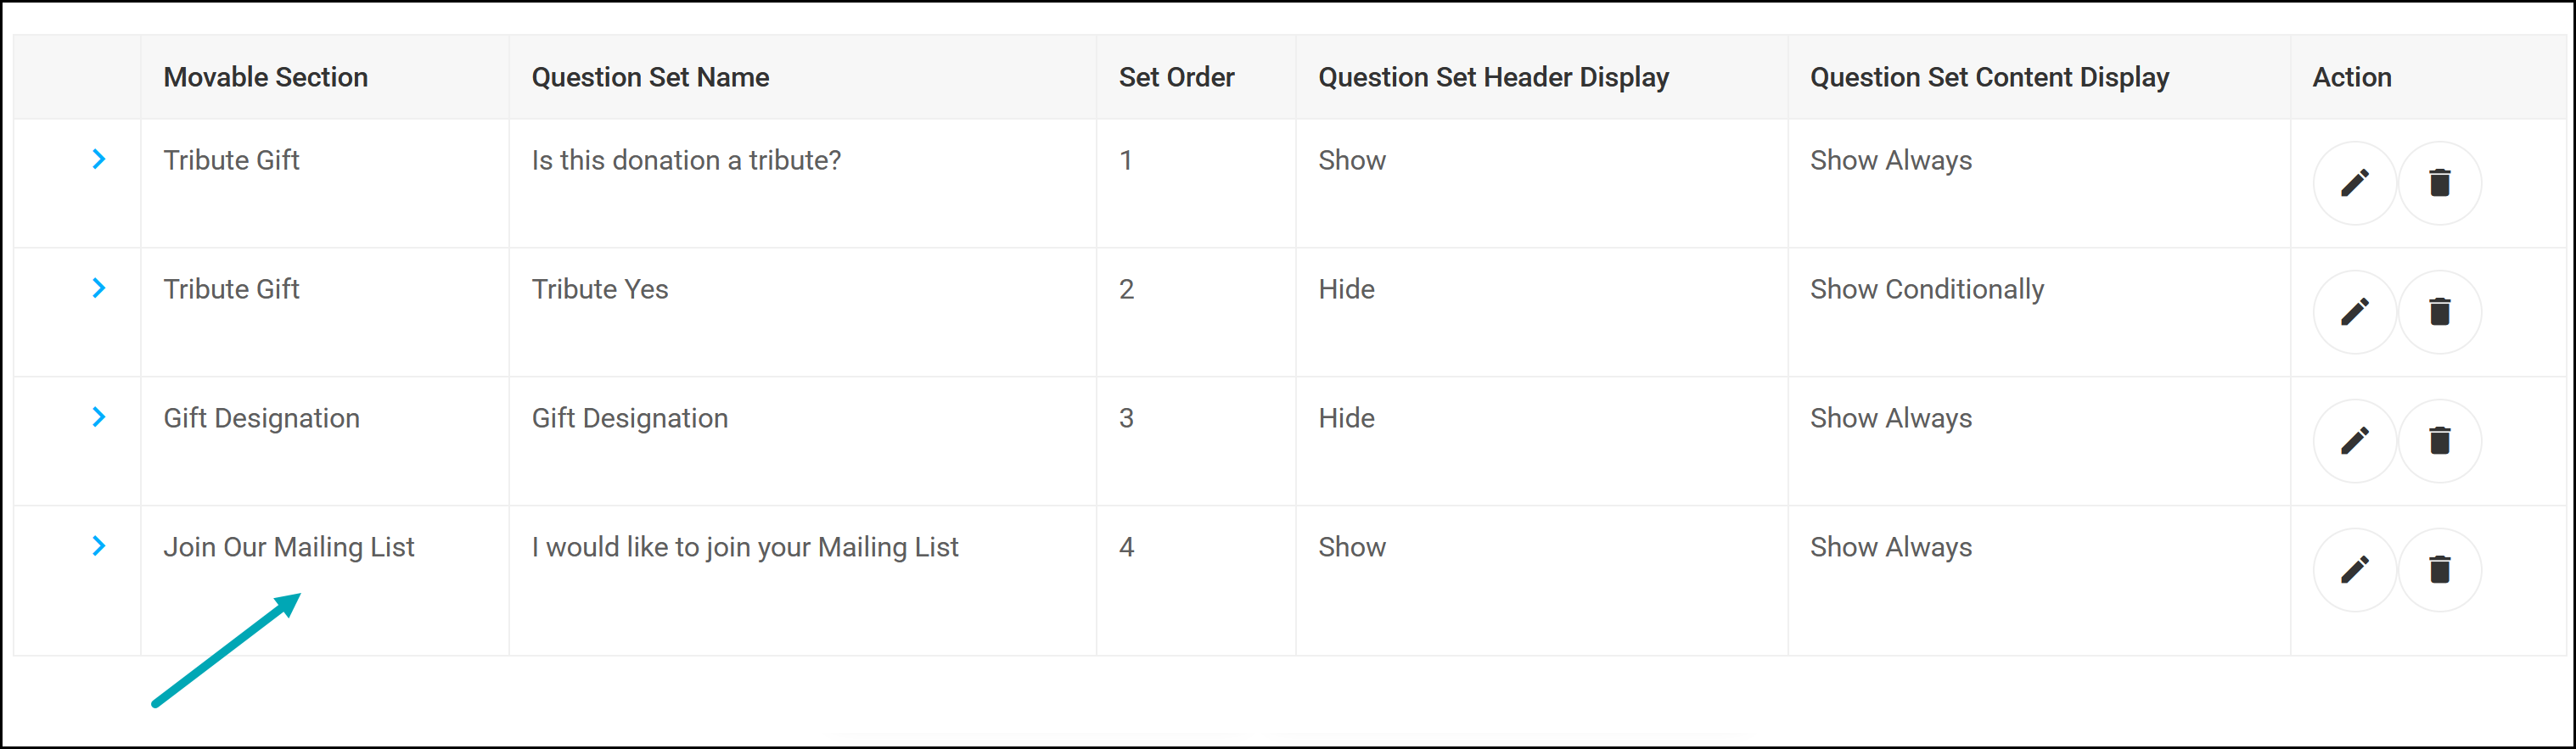Expand the Join Our Mailing List row

[x=99, y=546]
